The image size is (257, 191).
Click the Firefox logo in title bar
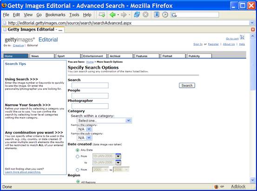tap(4, 5)
